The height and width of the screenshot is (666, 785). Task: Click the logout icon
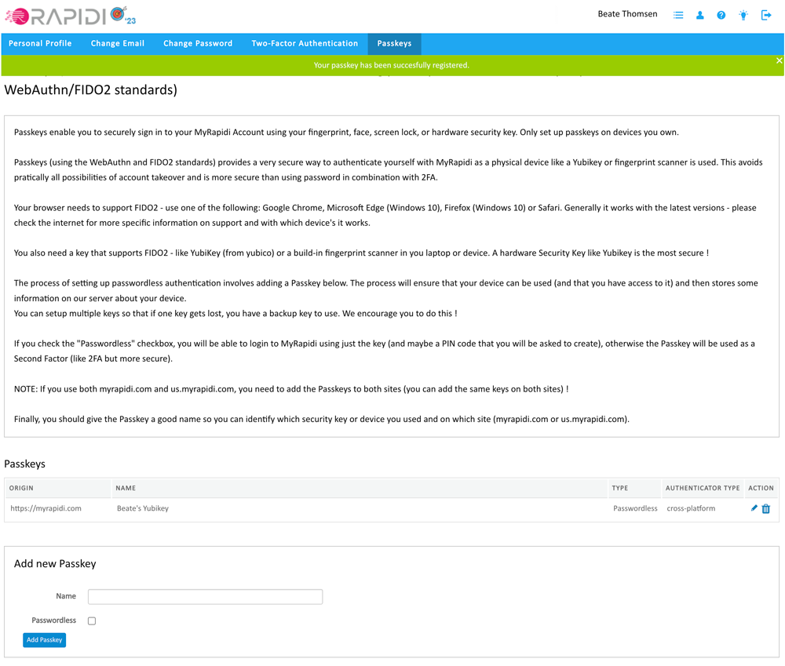(766, 15)
